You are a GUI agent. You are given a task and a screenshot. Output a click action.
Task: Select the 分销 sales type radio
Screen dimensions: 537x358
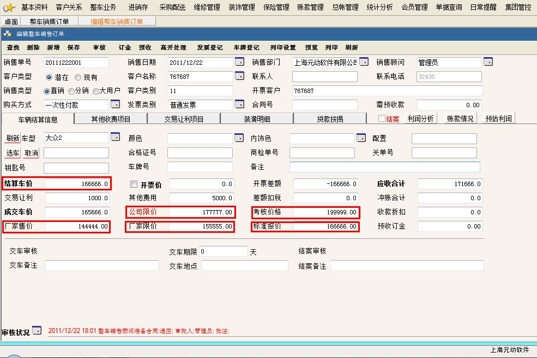pyautogui.click(x=71, y=91)
